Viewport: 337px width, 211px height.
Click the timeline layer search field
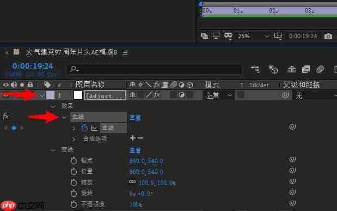pos(154,69)
